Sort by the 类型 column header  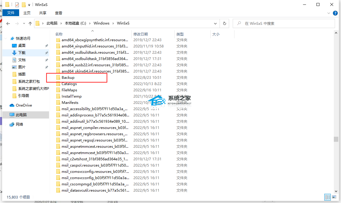(x=180, y=34)
